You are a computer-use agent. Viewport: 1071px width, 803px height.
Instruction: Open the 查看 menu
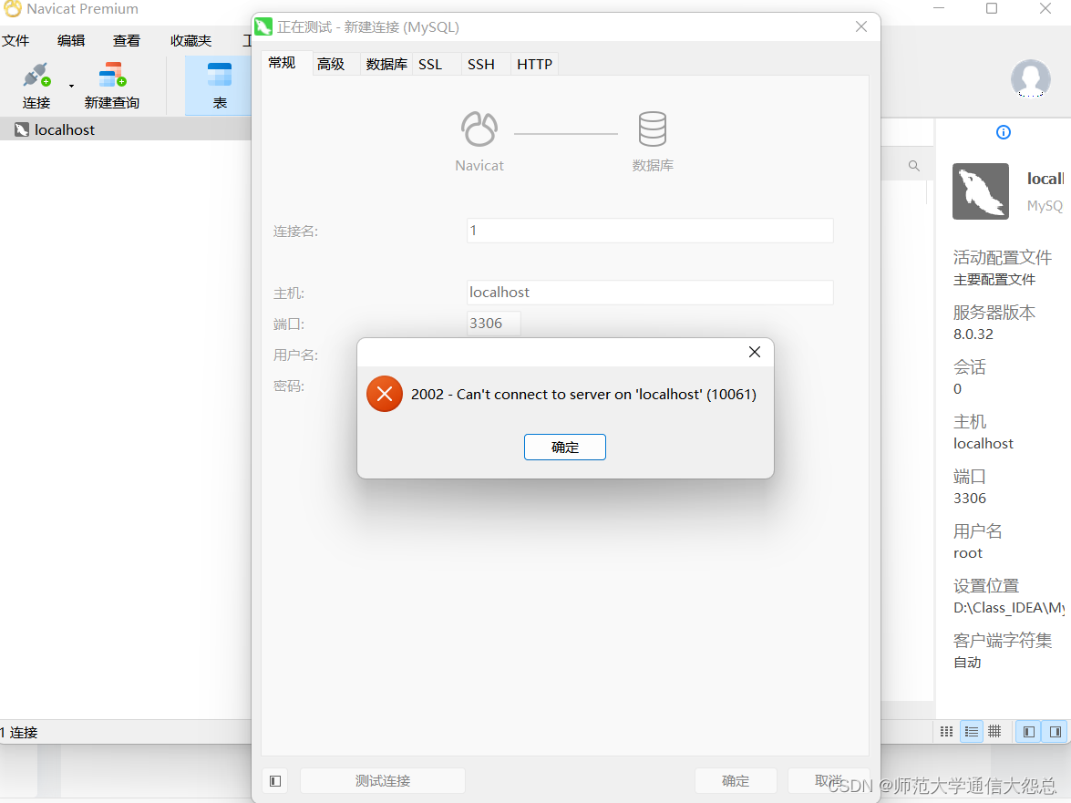[127, 41]
